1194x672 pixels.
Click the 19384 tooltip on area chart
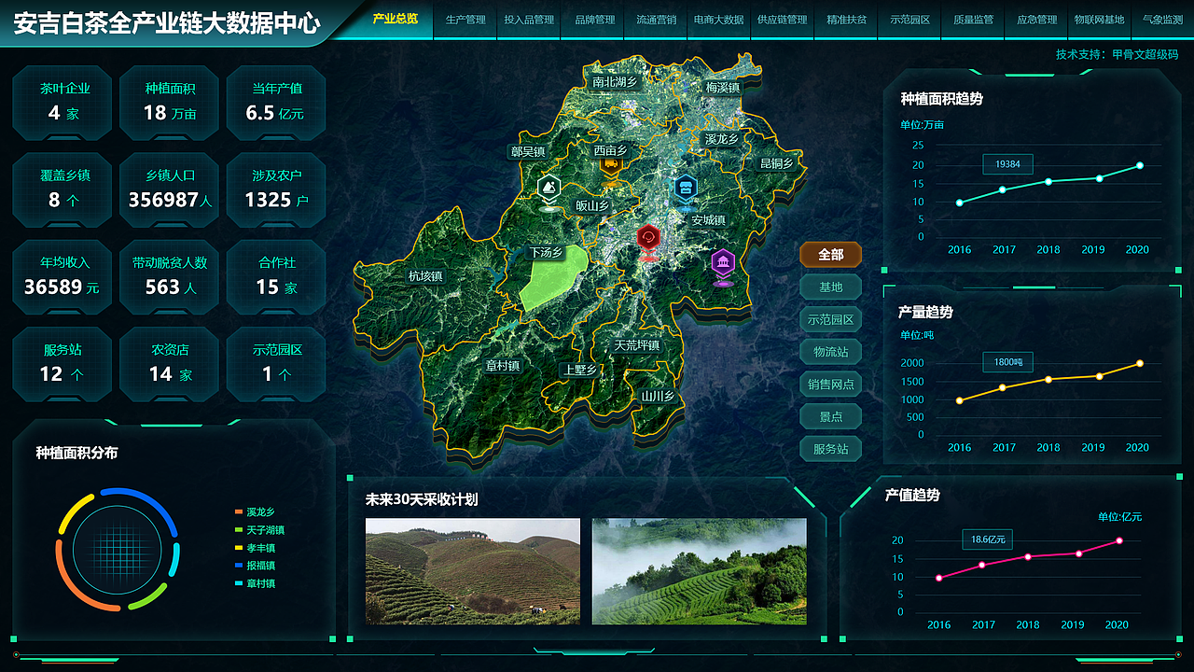pyautogui.click(x=1007, y=164)
